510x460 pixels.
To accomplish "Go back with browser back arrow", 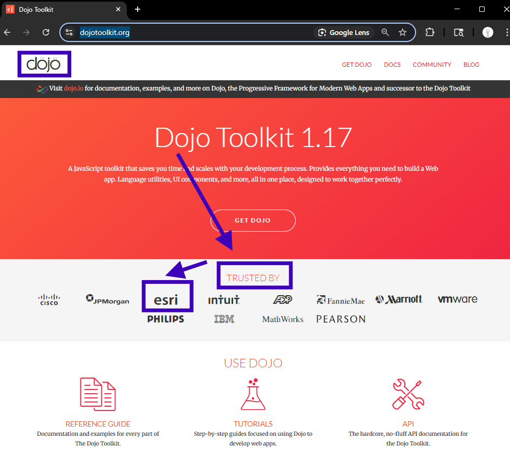I will (x=7, y=32).
